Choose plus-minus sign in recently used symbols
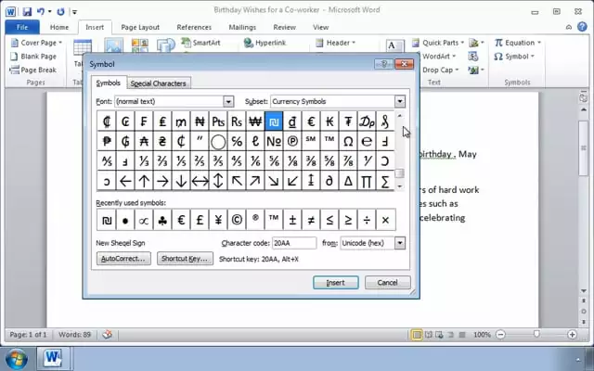 [x=292, y=220]
